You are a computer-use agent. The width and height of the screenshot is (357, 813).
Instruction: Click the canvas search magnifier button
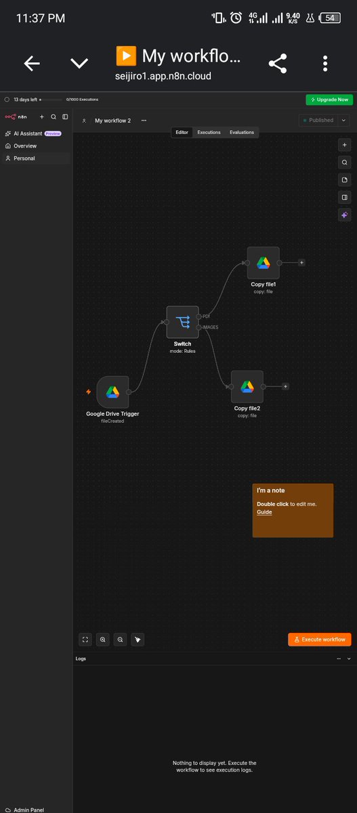click(345, 163)
